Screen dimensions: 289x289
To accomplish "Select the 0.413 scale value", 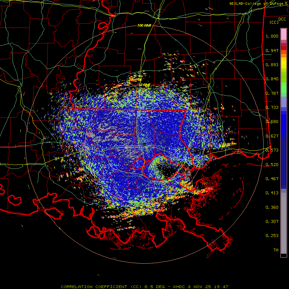I will [x=272, y=193].
